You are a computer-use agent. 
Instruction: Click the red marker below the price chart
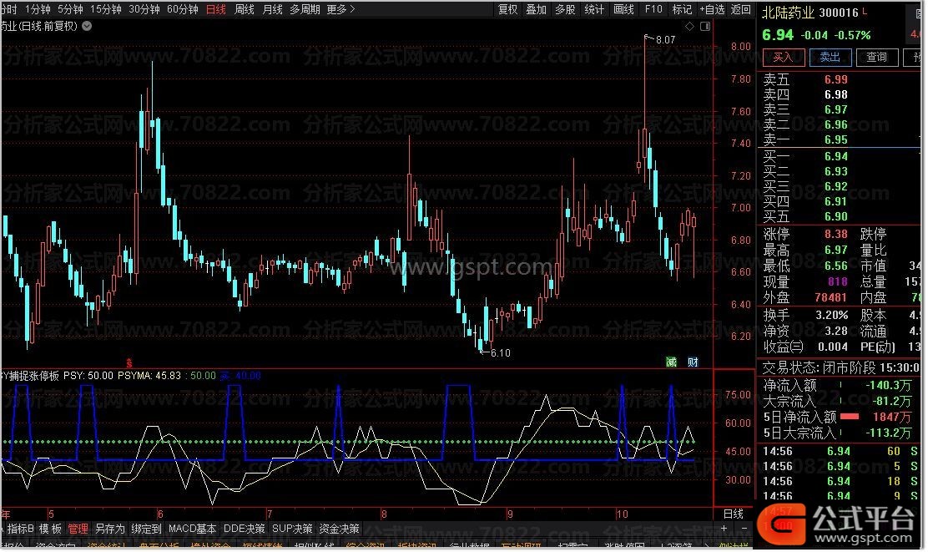pyautogui.click(x=129, y=362)
